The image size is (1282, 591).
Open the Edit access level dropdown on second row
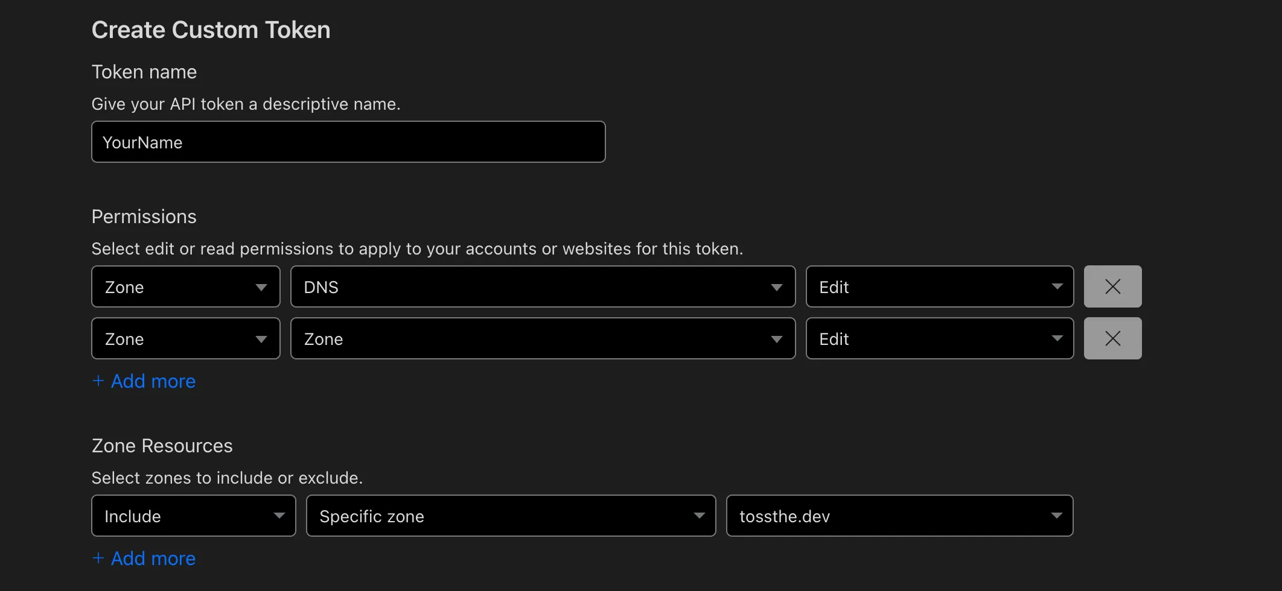tap(939, 338)
